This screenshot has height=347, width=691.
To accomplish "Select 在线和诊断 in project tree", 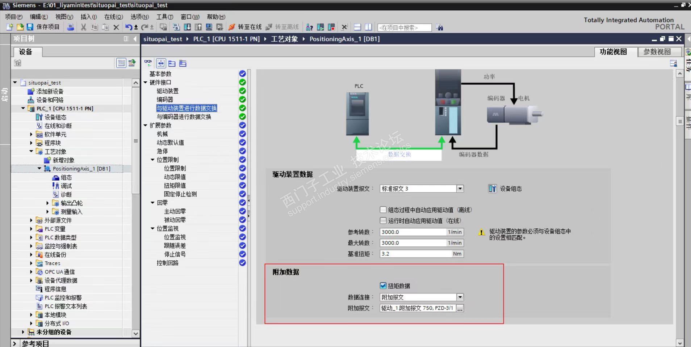I will pos(58,126).
